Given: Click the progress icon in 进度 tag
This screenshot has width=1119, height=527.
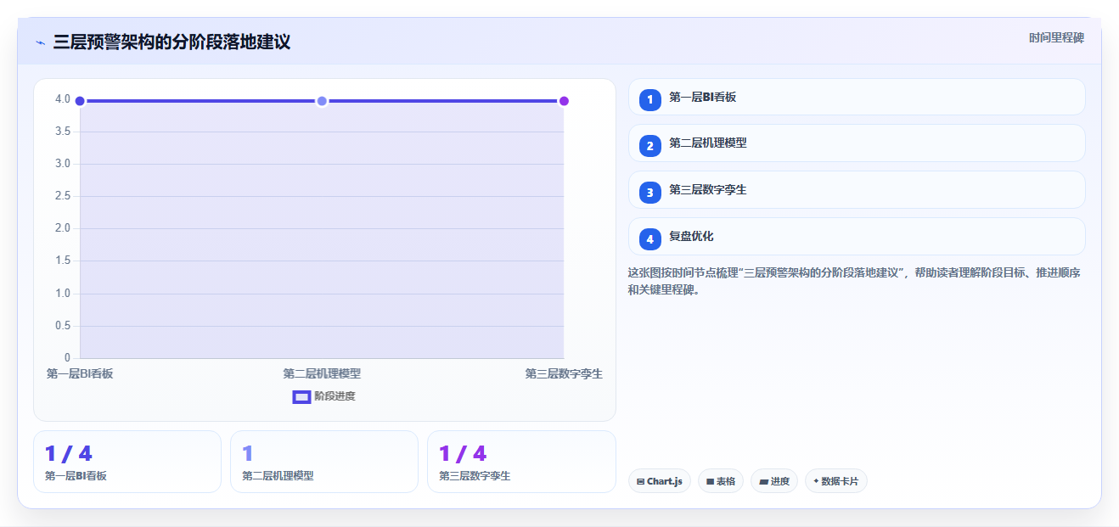Looking at the screenshot, I should coord(763,481).
